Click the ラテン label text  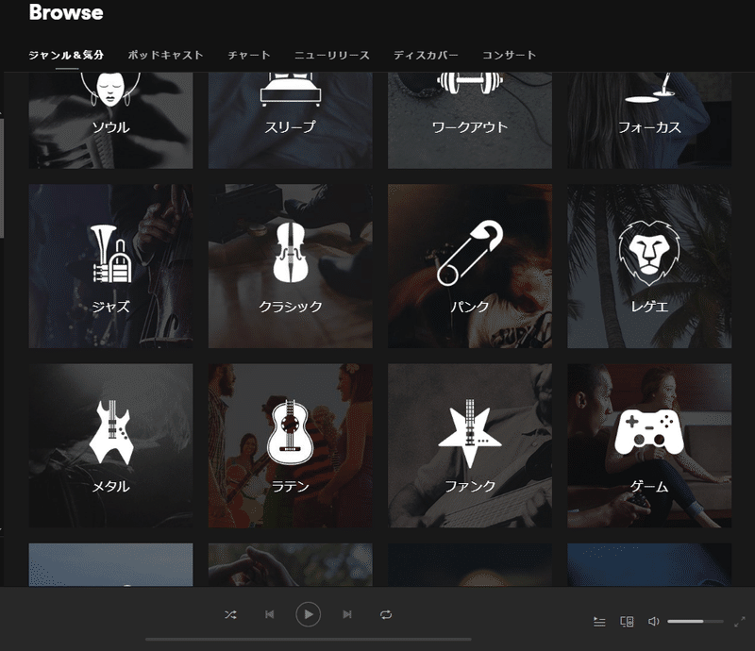(x=291, y=486)
